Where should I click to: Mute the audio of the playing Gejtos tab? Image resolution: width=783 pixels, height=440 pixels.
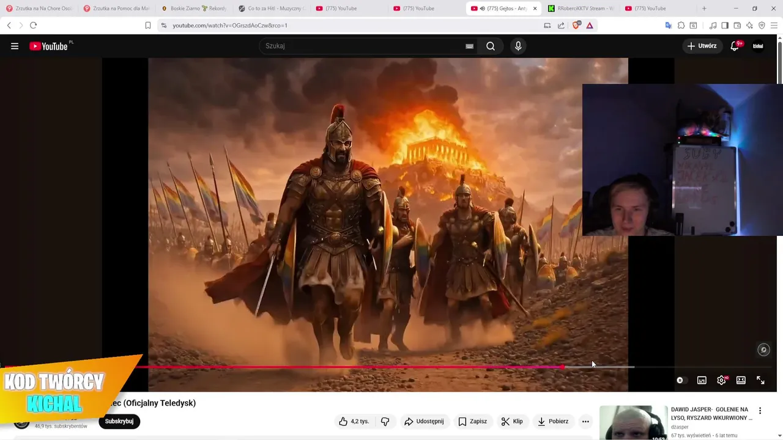click(482, 9)
